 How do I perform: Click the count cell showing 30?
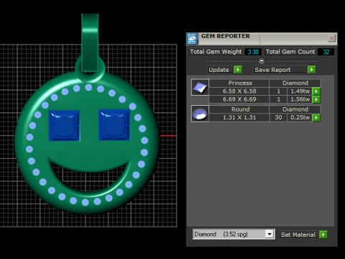pyautogui.click(x=278, y=117)
